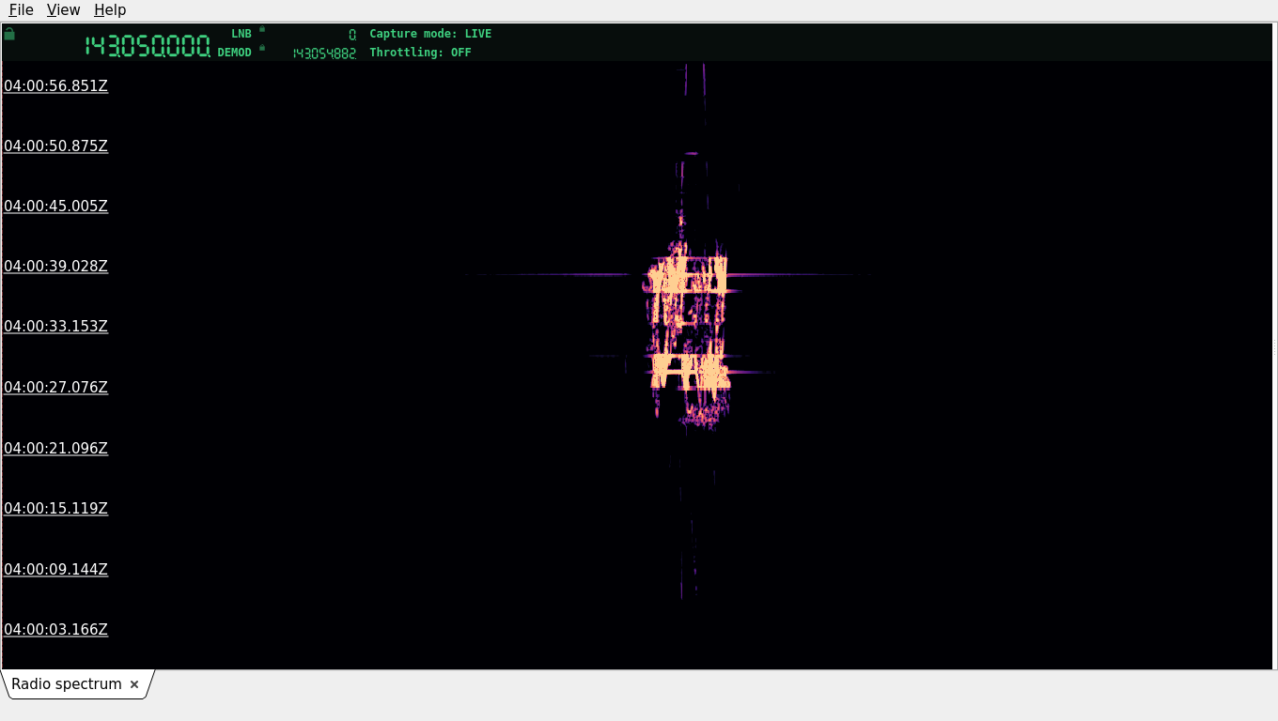The width and height of the screenshot is (1278, 721).
Task: Click the side panel splitter handle at right edge
Action: pos(1274,347)
